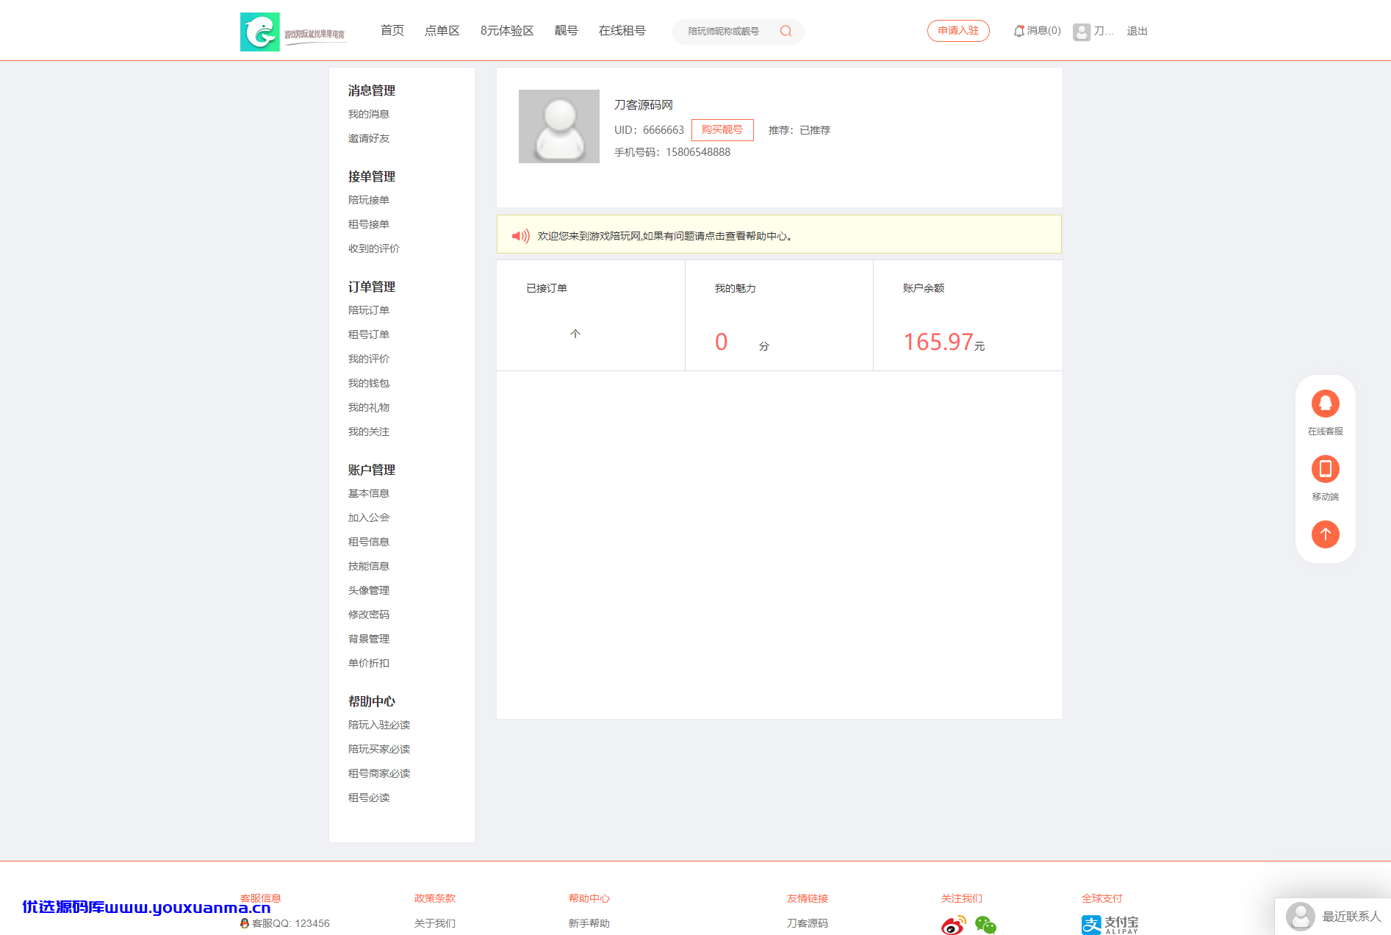1391x935 pixels.
Task: Open 头像管理 in sidebar
Action: [369, 590]
